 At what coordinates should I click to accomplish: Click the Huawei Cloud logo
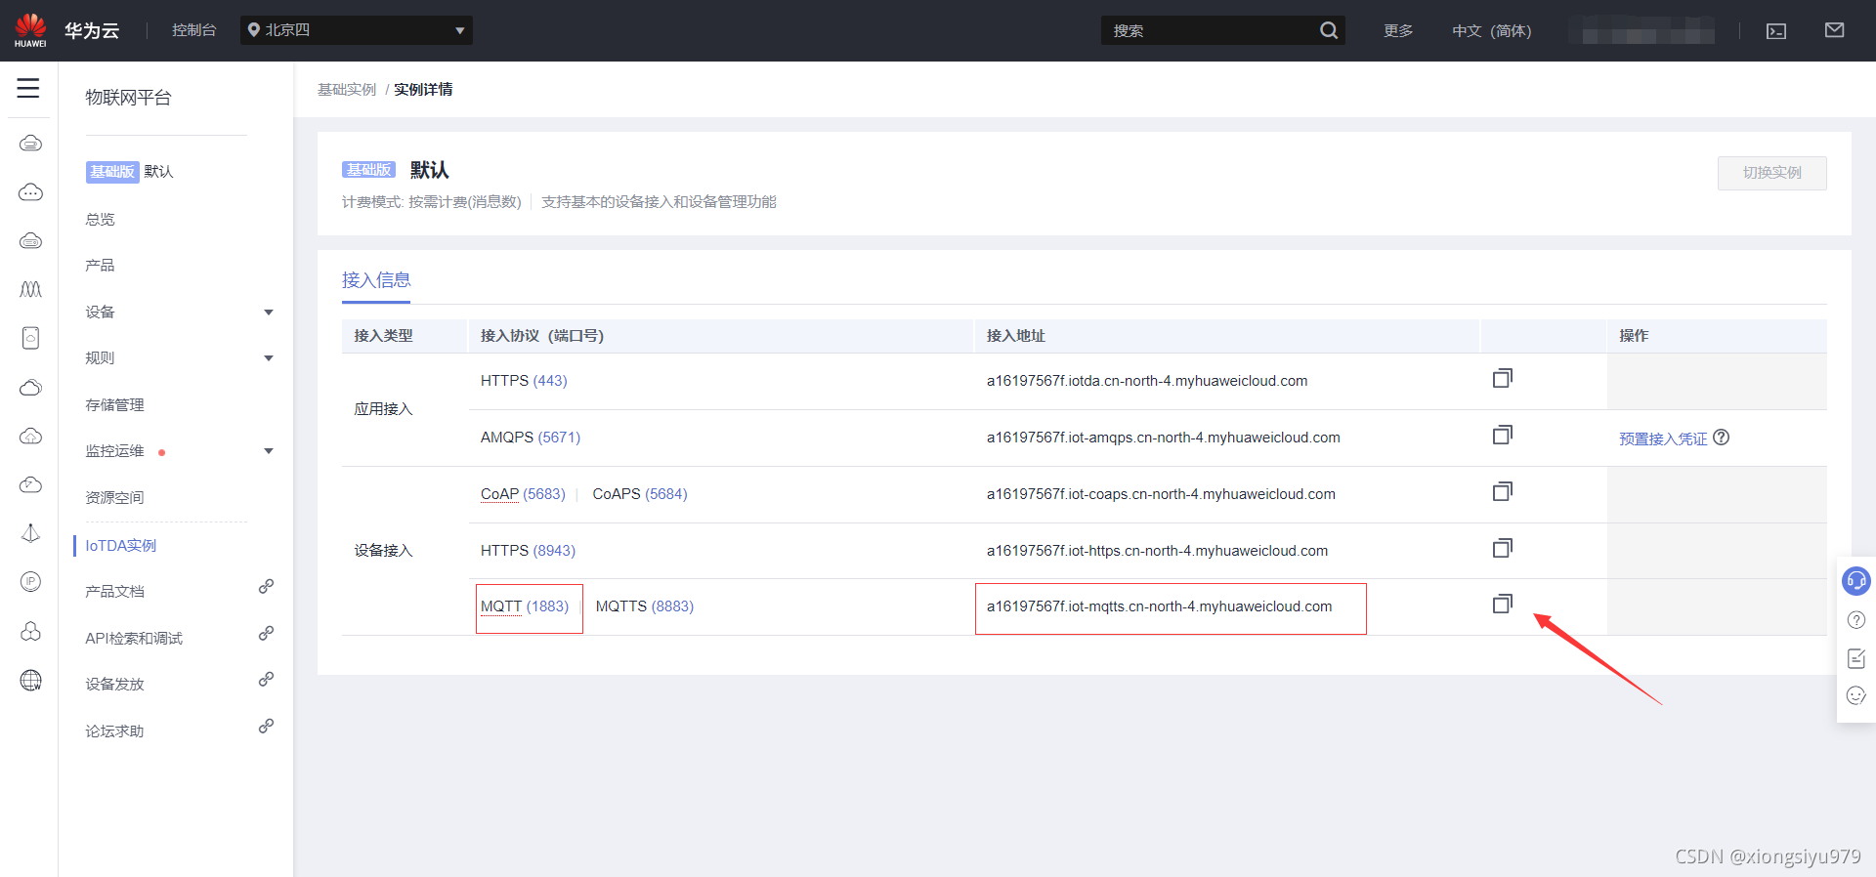(30, 30)
